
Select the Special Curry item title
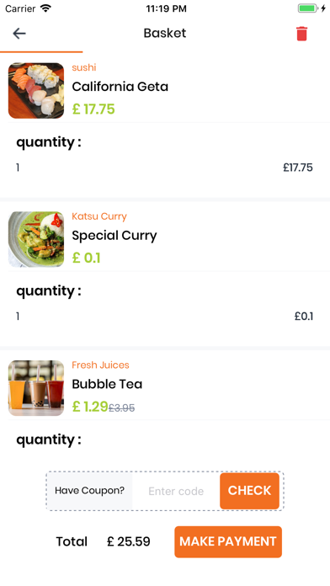pos(114,236)
